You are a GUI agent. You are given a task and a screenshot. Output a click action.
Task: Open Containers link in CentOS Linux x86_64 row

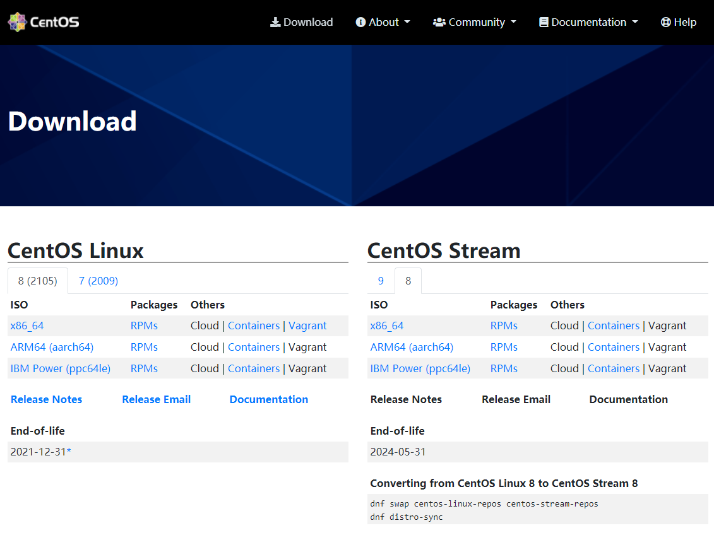(x=254, y=326)
